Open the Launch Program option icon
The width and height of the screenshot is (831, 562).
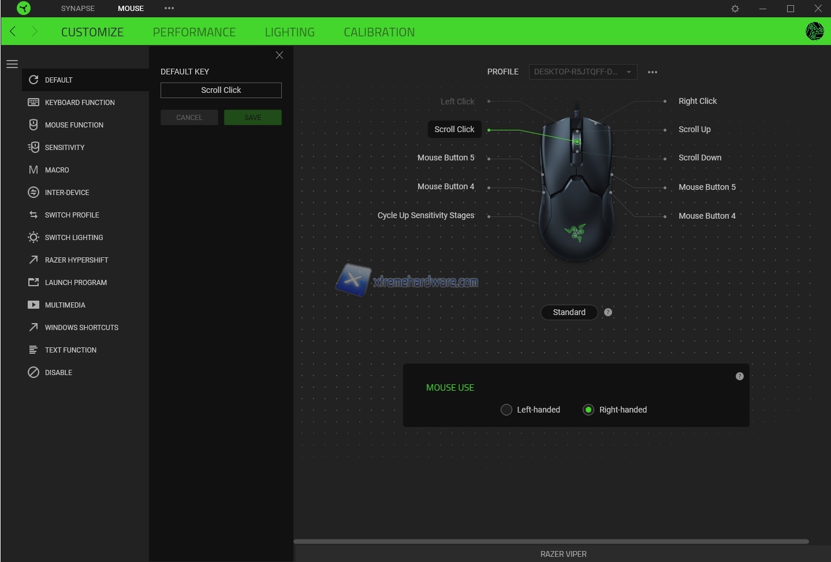coord(33,282)
